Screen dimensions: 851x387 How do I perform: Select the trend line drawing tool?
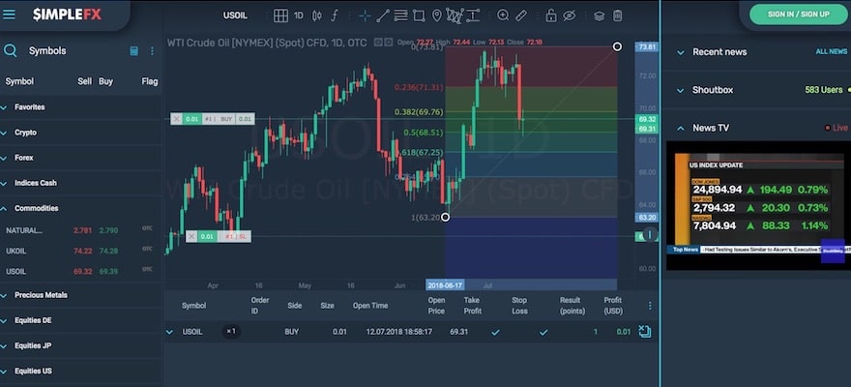(x=383, y=15)
